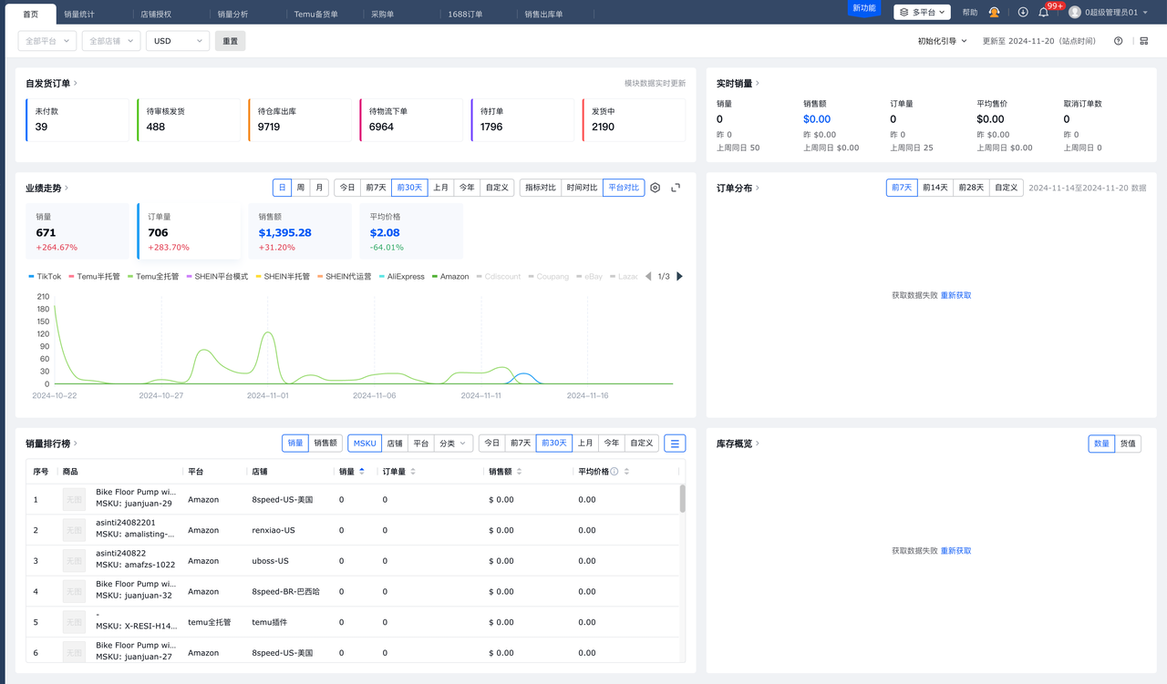Image resolution: width=1167 pixels, height=684 pixels.
Task: Open the 待仓库出库 9719 card
Action: coord(299,119)
